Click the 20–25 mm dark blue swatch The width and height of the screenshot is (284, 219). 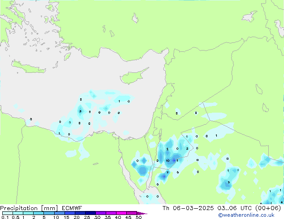[x=80, y=213]
